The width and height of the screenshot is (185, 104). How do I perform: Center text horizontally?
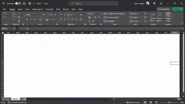tap(65, 19)
